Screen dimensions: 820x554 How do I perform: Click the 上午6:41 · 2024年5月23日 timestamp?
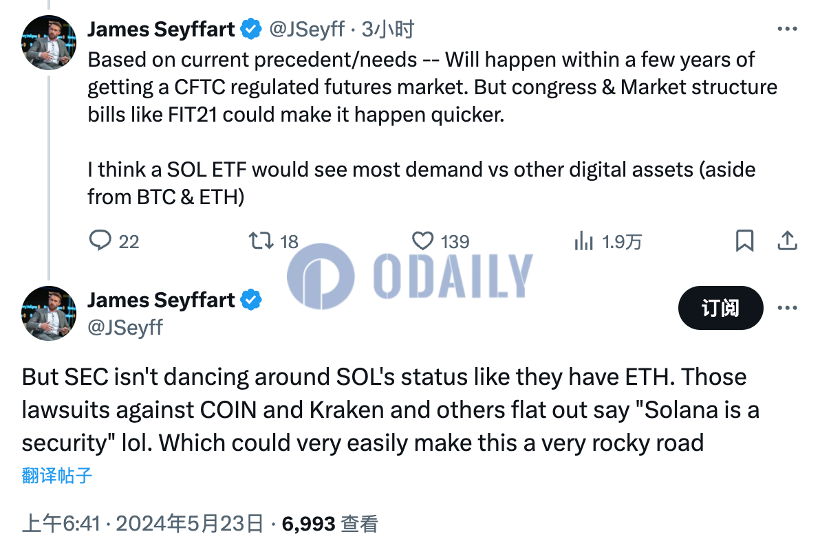pyautogui.click(x=143, y=524)
